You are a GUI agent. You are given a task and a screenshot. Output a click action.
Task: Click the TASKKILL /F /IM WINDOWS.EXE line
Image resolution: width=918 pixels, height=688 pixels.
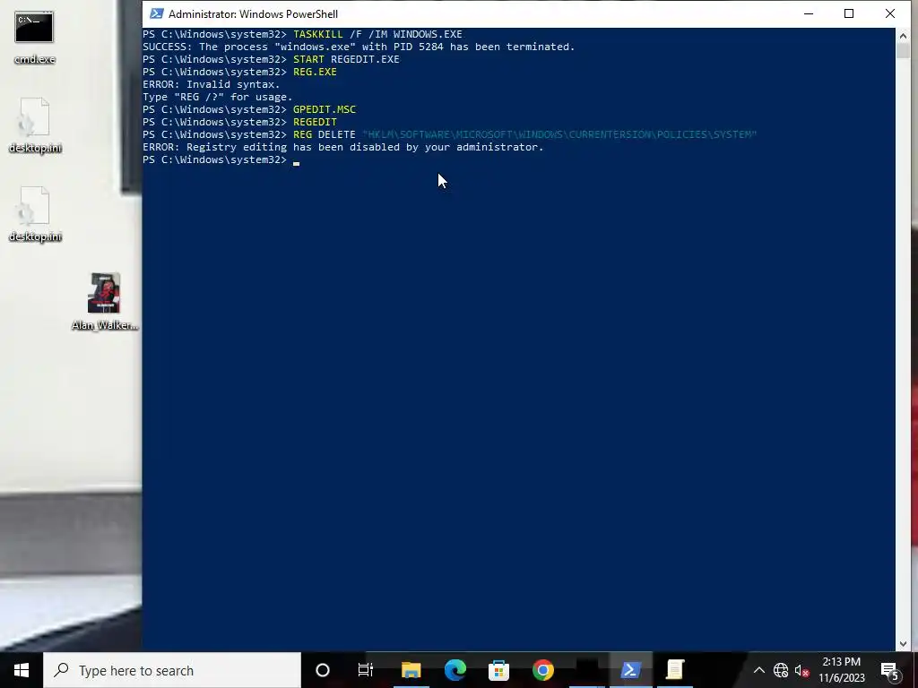(x=302, y=34)
